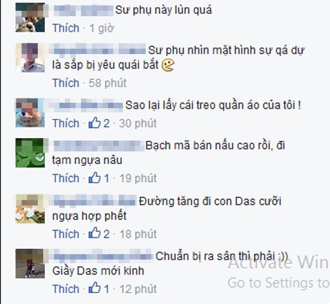This screenshot has height=304, width=330.
Task: Click the '30 phút' comment timestamp
Action: (138, 123)
